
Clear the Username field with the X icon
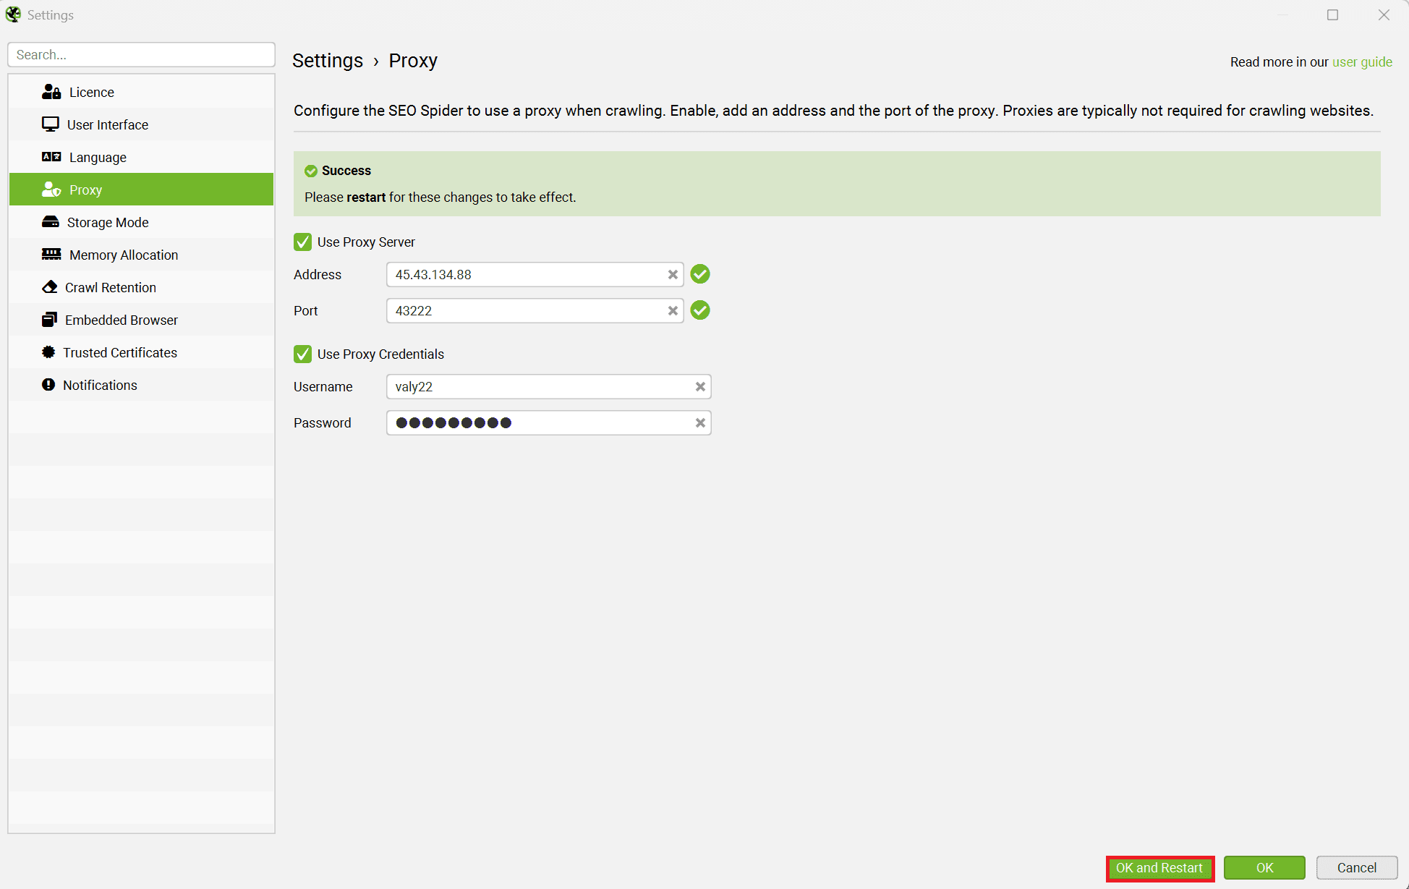coord(699,386)
